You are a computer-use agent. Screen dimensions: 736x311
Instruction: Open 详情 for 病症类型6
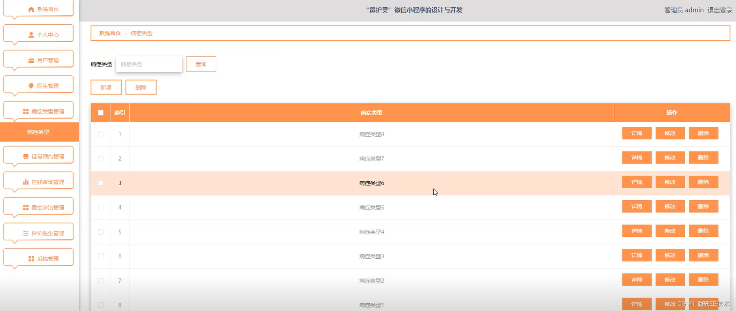(637, 182)
